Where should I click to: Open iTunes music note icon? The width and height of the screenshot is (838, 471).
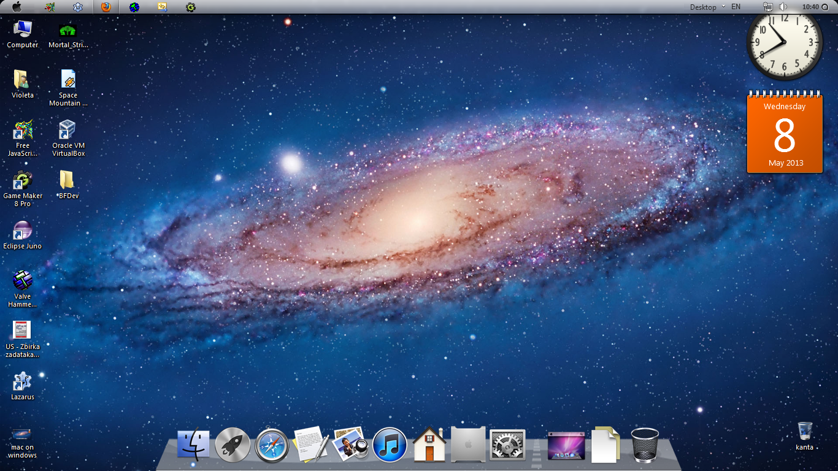390,445
